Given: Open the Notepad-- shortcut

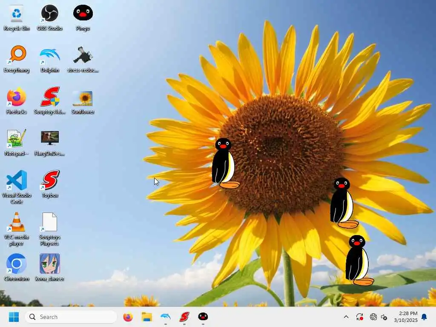Looking at the screenshot, I should pyautogui.click(x=17, y=142).
